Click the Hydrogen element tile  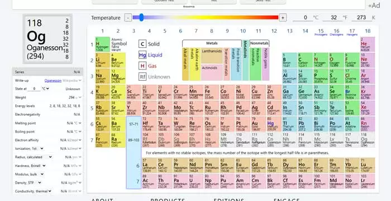coord(102,44)
